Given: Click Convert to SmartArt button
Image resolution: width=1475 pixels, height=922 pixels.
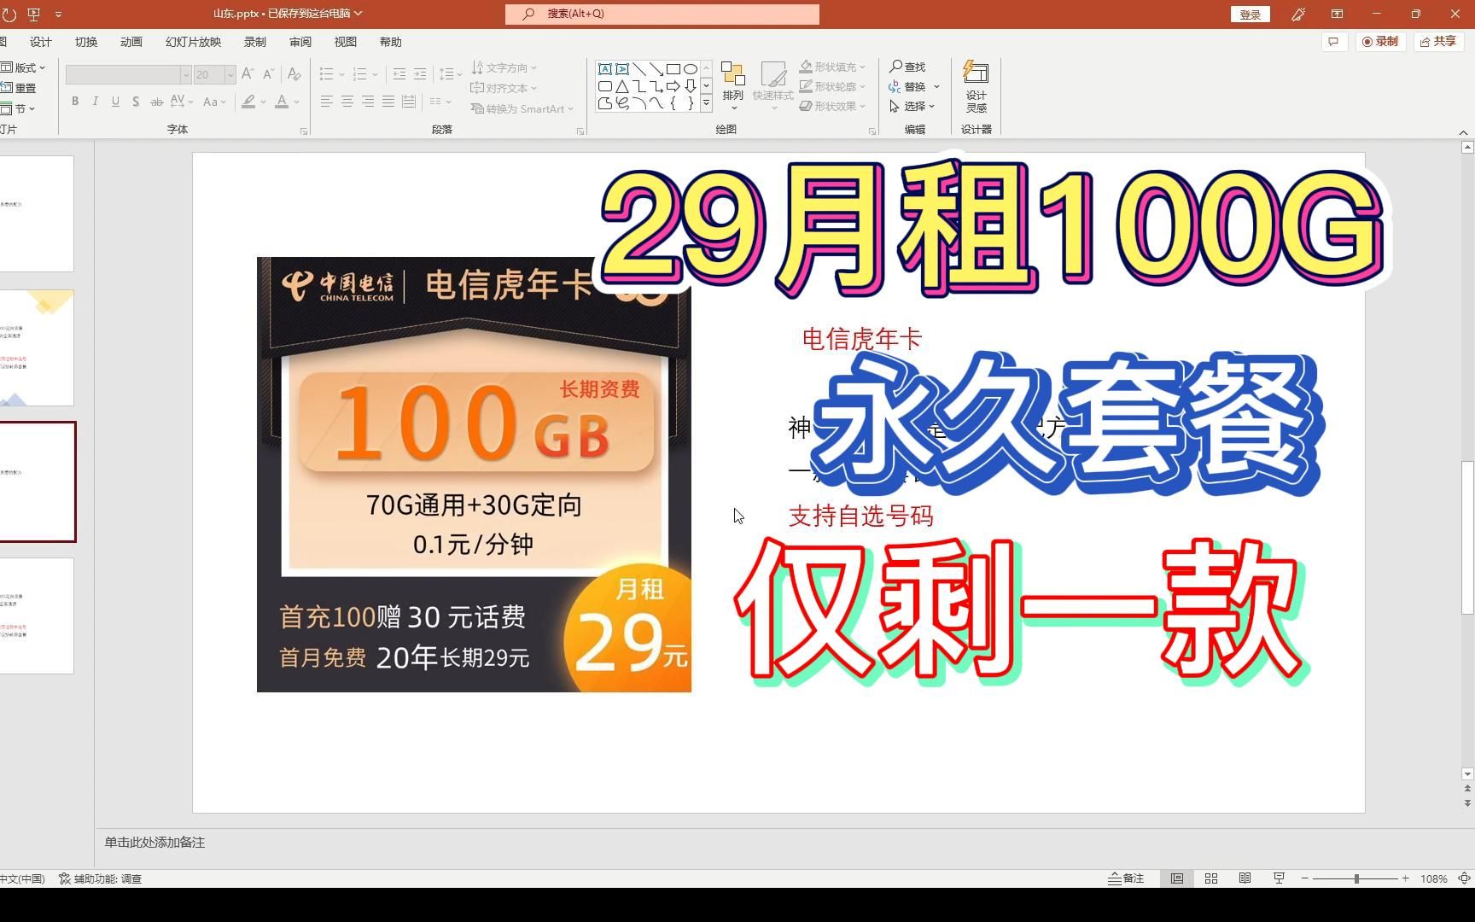Looking at the screenshot, I should coord(522,108).
